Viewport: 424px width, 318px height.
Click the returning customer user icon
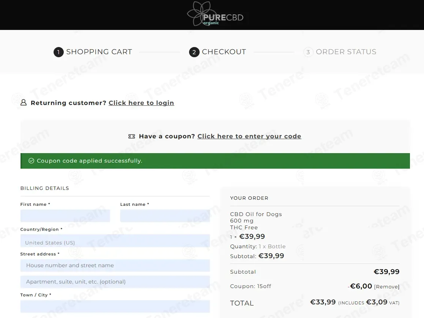pos(24,103)
